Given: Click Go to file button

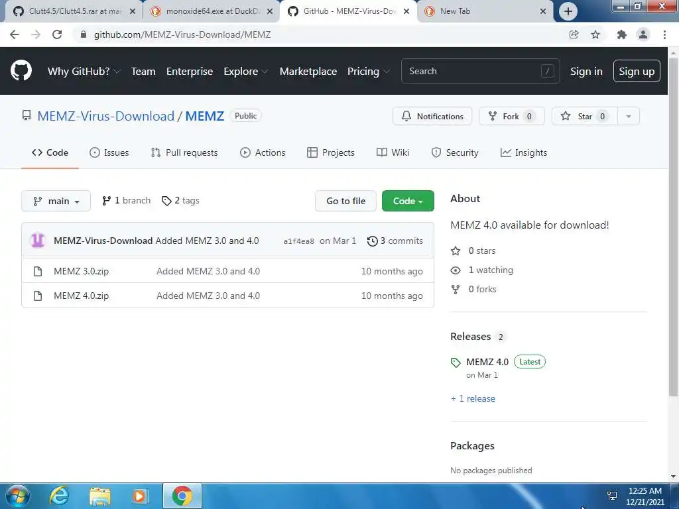Looking at the screenshot, I should click(x=345, y=201).
